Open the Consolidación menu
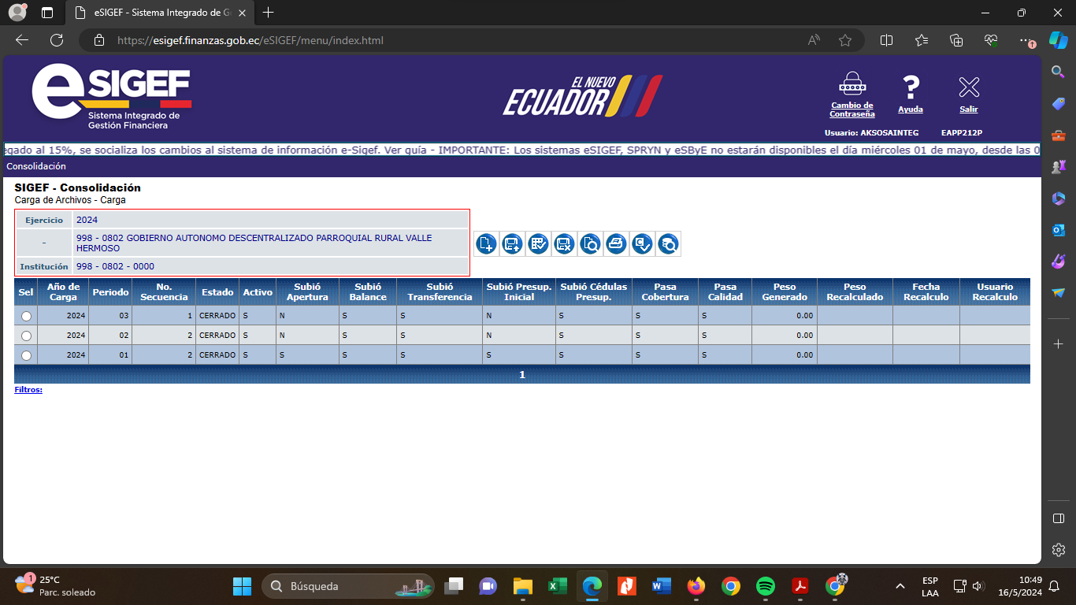 click(x=36, y=166)
